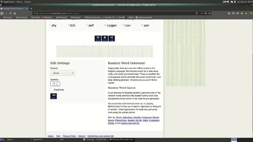Click the Contact footer link

pyautogui.click(x=82, y=136)
